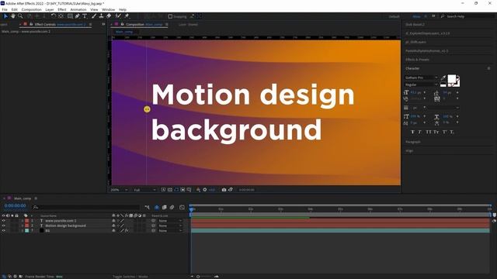Open the Regular font style dropdown
Viewport: 497px width, 279px height.
tap(421, 84)
